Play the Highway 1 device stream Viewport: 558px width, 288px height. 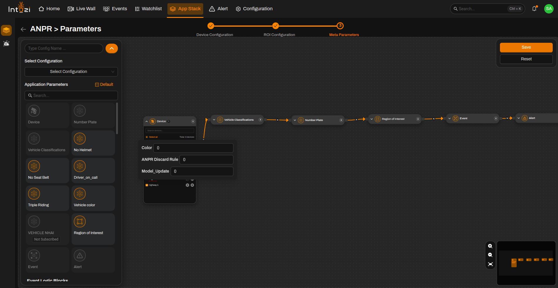pyautogui.click(x=192, y=185)
